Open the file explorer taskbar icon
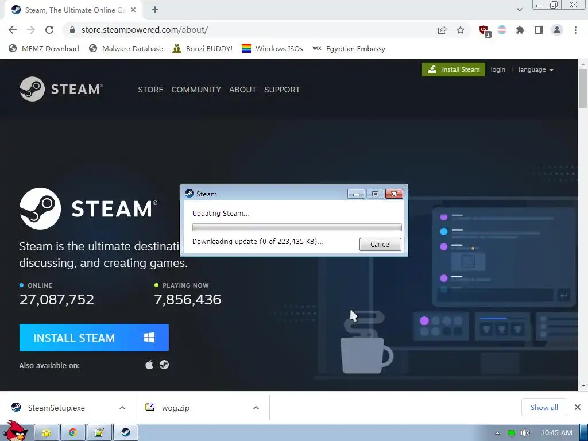This screenshot has width=588, height=441. click(47, 433)
